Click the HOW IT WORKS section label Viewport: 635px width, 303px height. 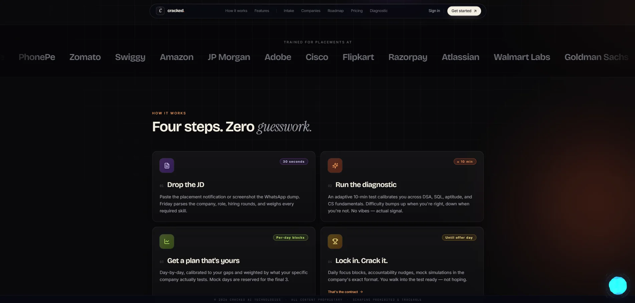[169, 113]
